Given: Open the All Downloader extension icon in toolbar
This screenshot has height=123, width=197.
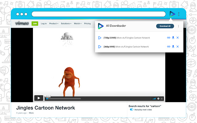Looking at the screenshot, I should point(172,14).
